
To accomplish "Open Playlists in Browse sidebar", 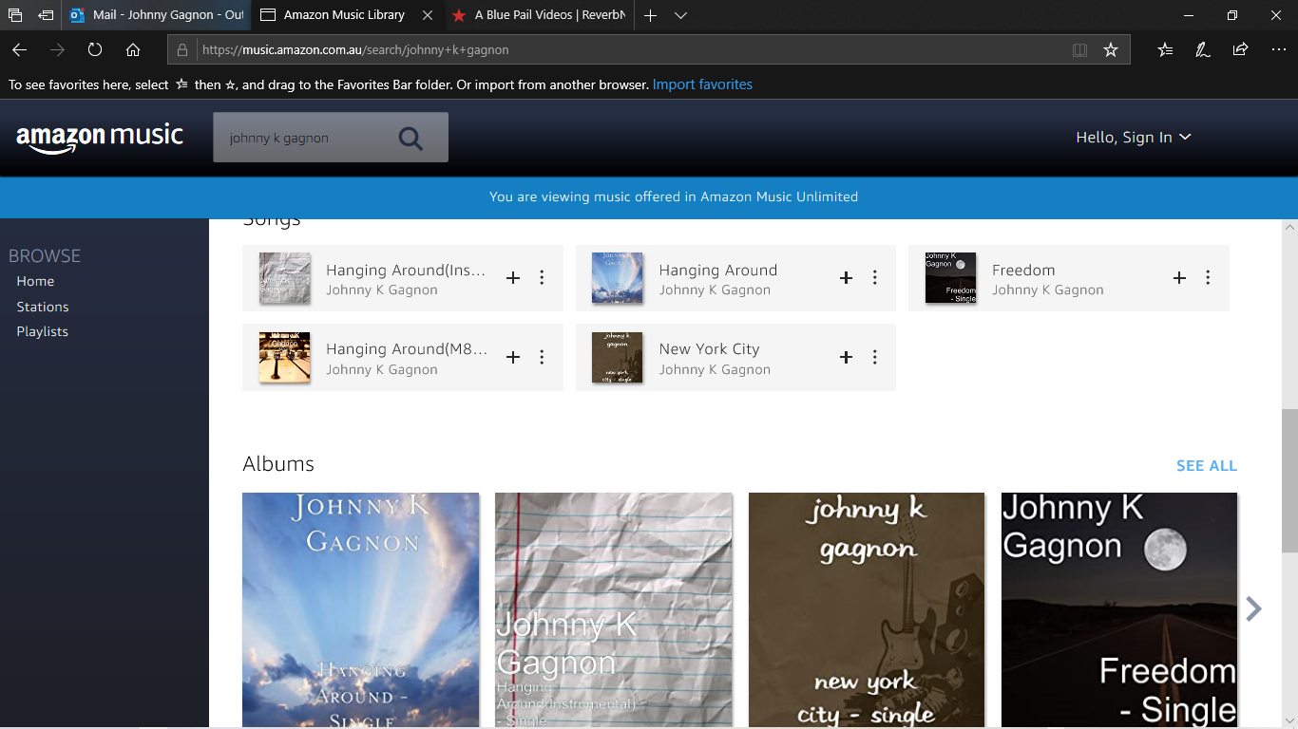I will pos(43,331).
